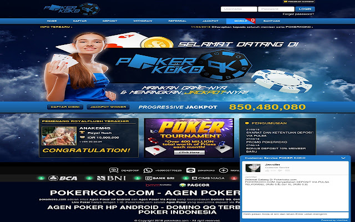Screen dimensions: 355x222
Task: Click the CIMB NIAGA logo
Action: tap(208, 178)
